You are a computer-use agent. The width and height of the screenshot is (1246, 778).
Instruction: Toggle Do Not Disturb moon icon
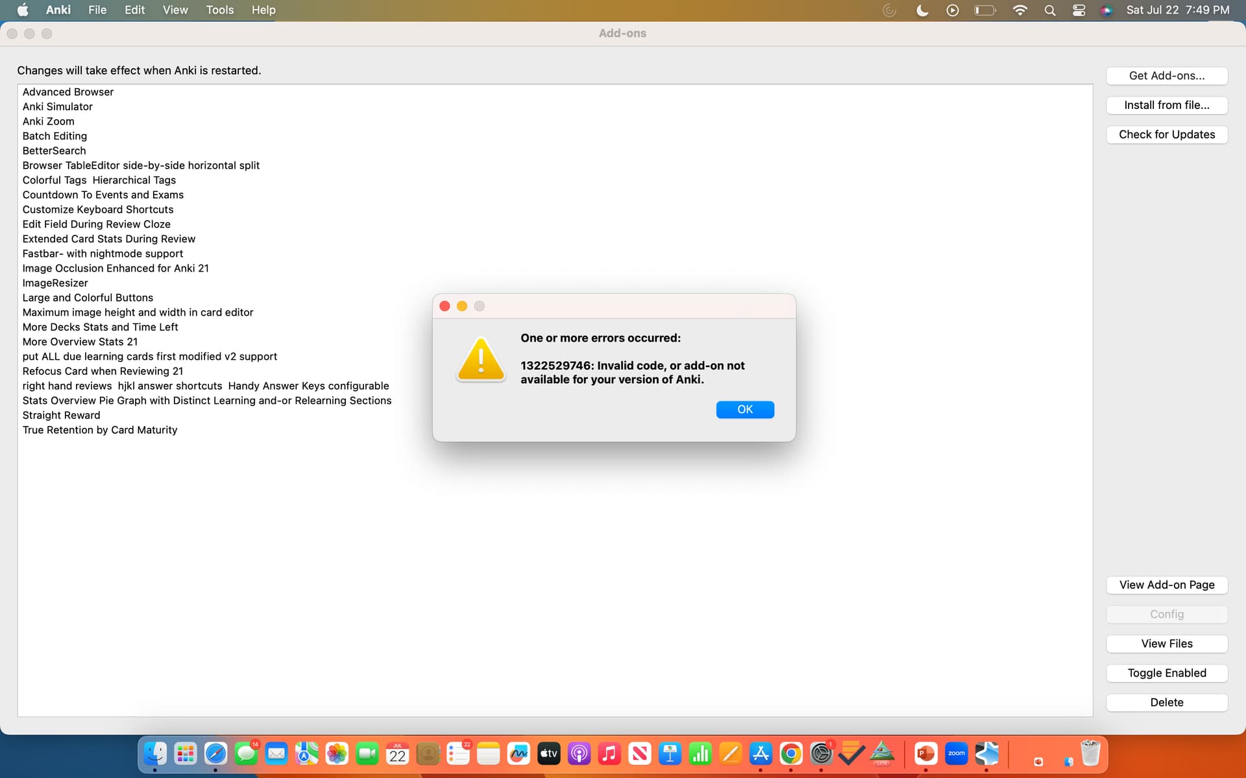click(922, 10)
